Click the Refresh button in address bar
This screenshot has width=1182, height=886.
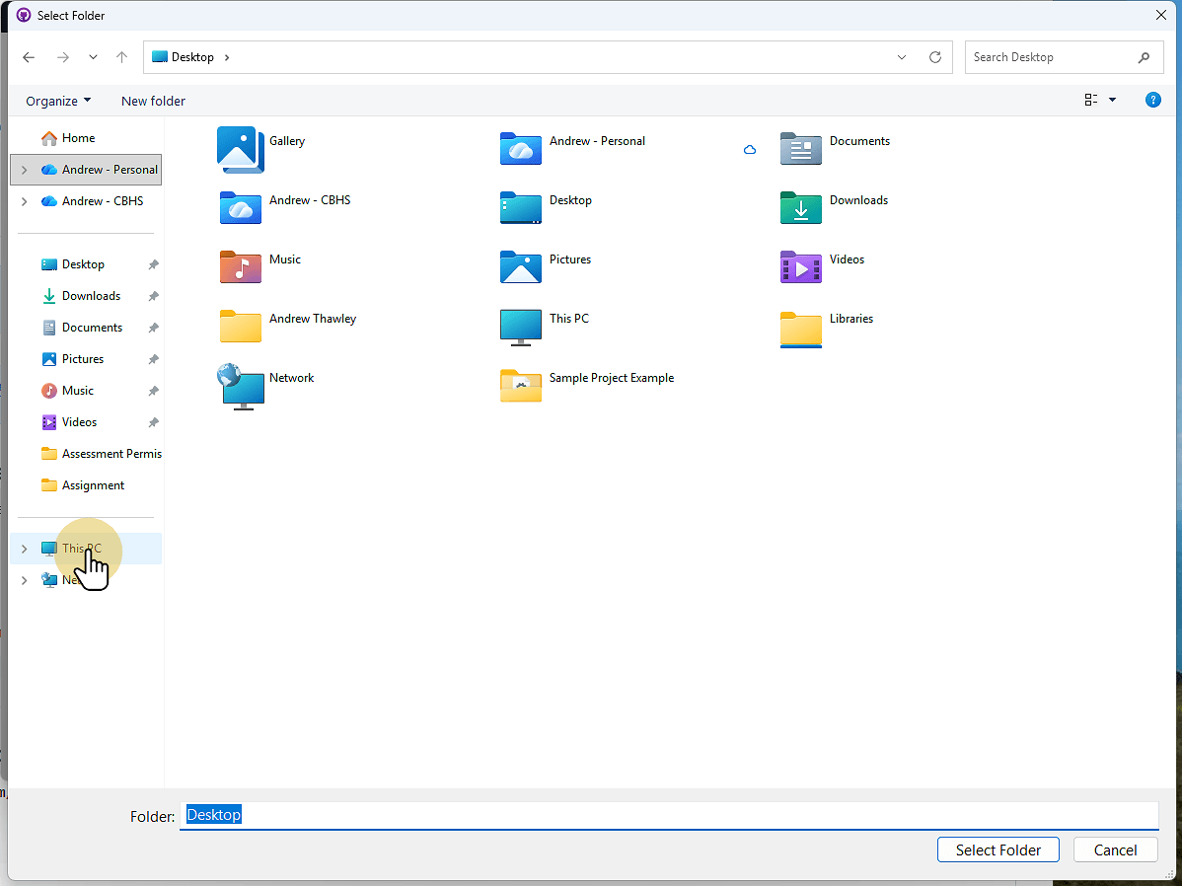point(935,57)
